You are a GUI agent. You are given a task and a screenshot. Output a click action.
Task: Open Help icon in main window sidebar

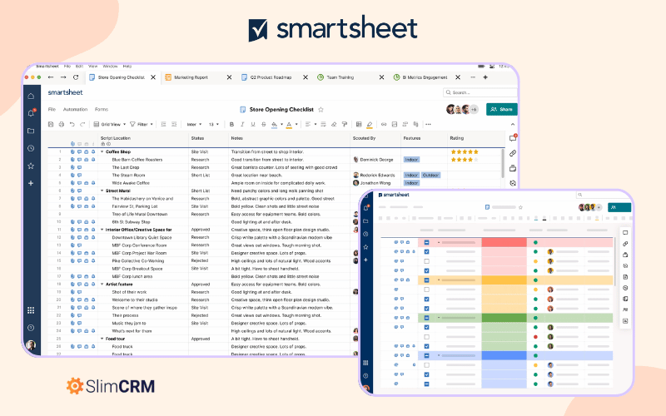tap(31, 328)
